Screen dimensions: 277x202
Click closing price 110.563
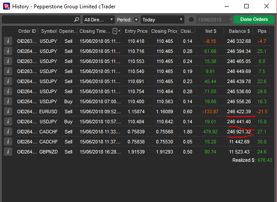point(165,101)
